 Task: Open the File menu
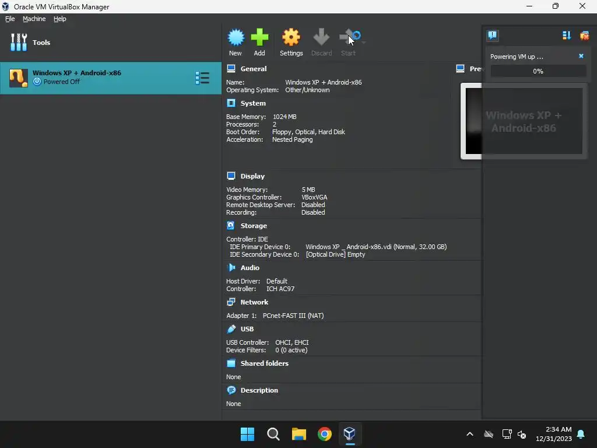click(10, 19)
